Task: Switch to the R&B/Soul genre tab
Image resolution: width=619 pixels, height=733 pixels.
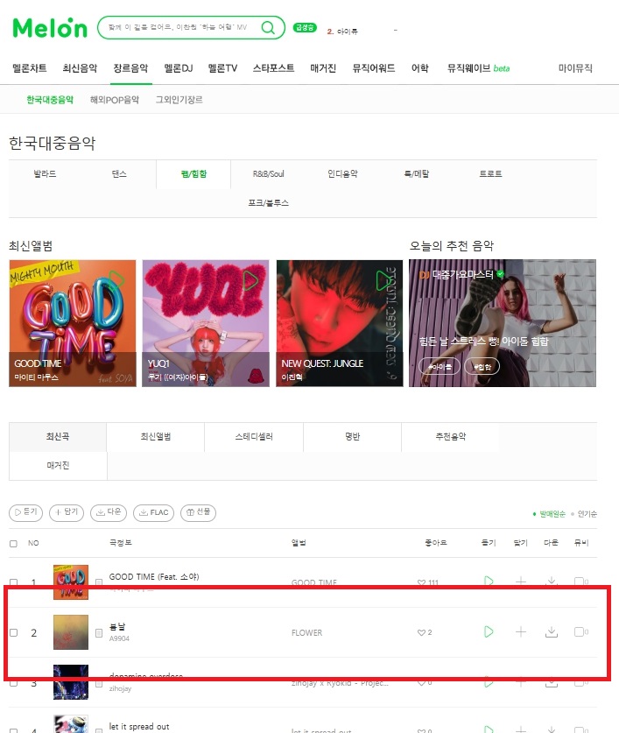Action: (x=269, y=174)
